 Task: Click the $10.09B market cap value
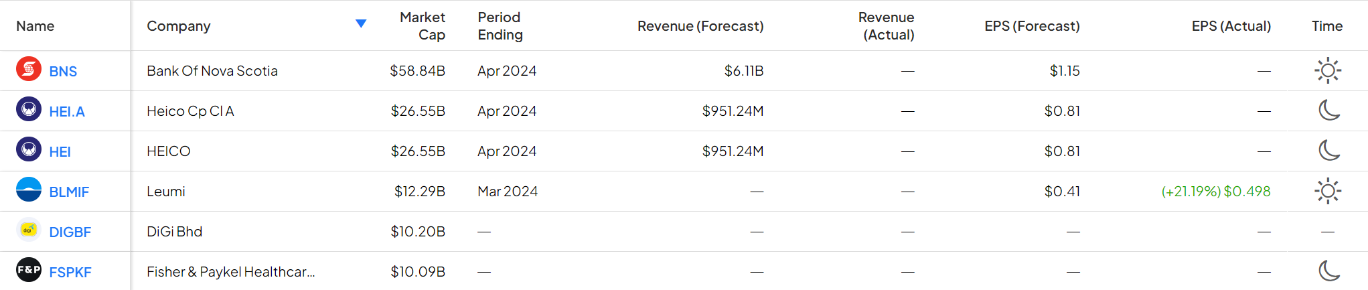pos(419,272)
